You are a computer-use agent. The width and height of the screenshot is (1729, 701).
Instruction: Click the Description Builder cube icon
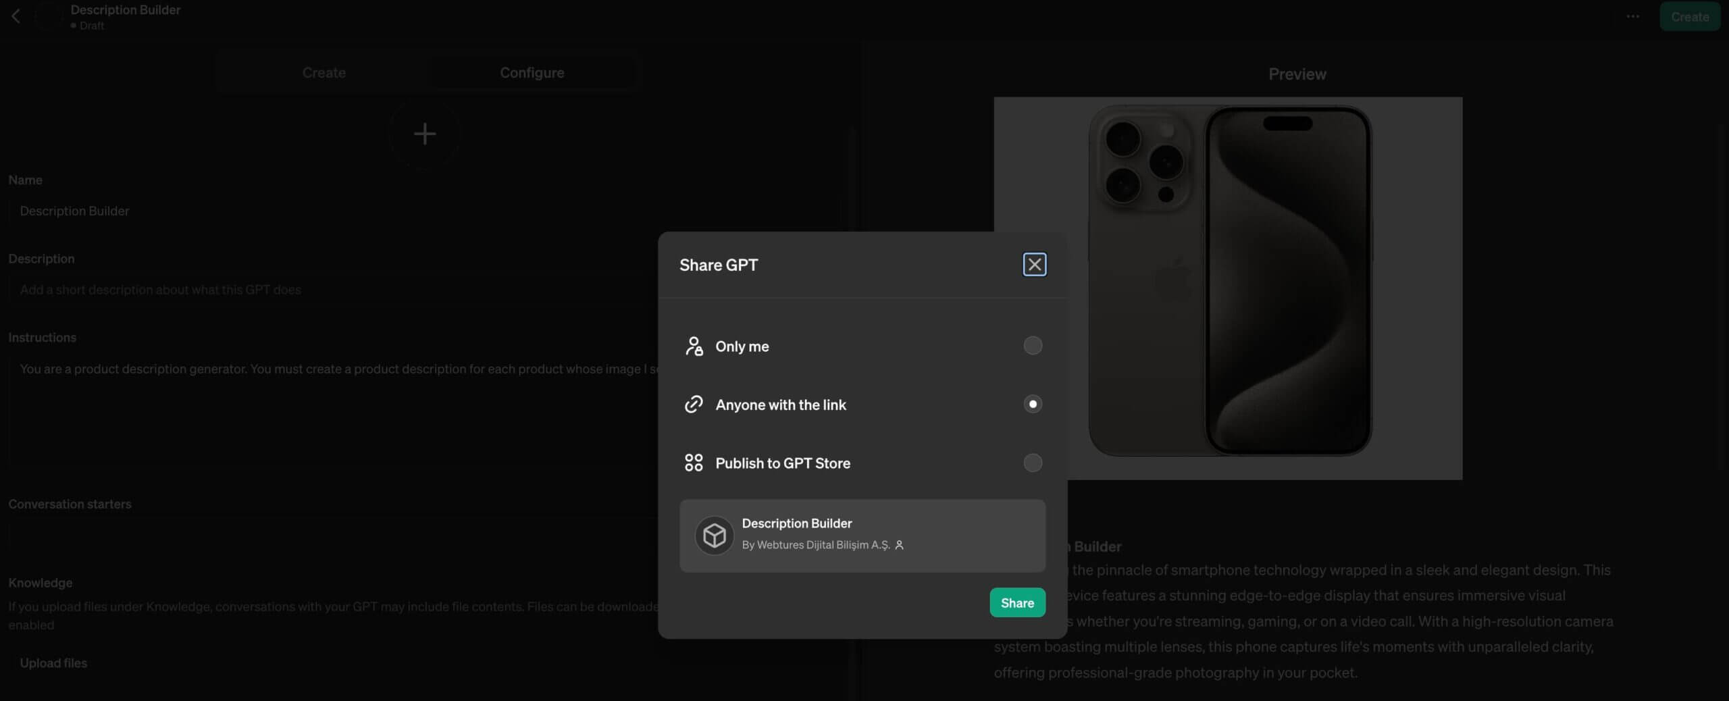[714, 536]
